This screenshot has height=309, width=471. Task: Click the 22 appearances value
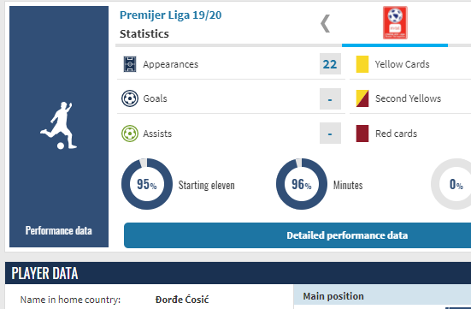point(330,64)
